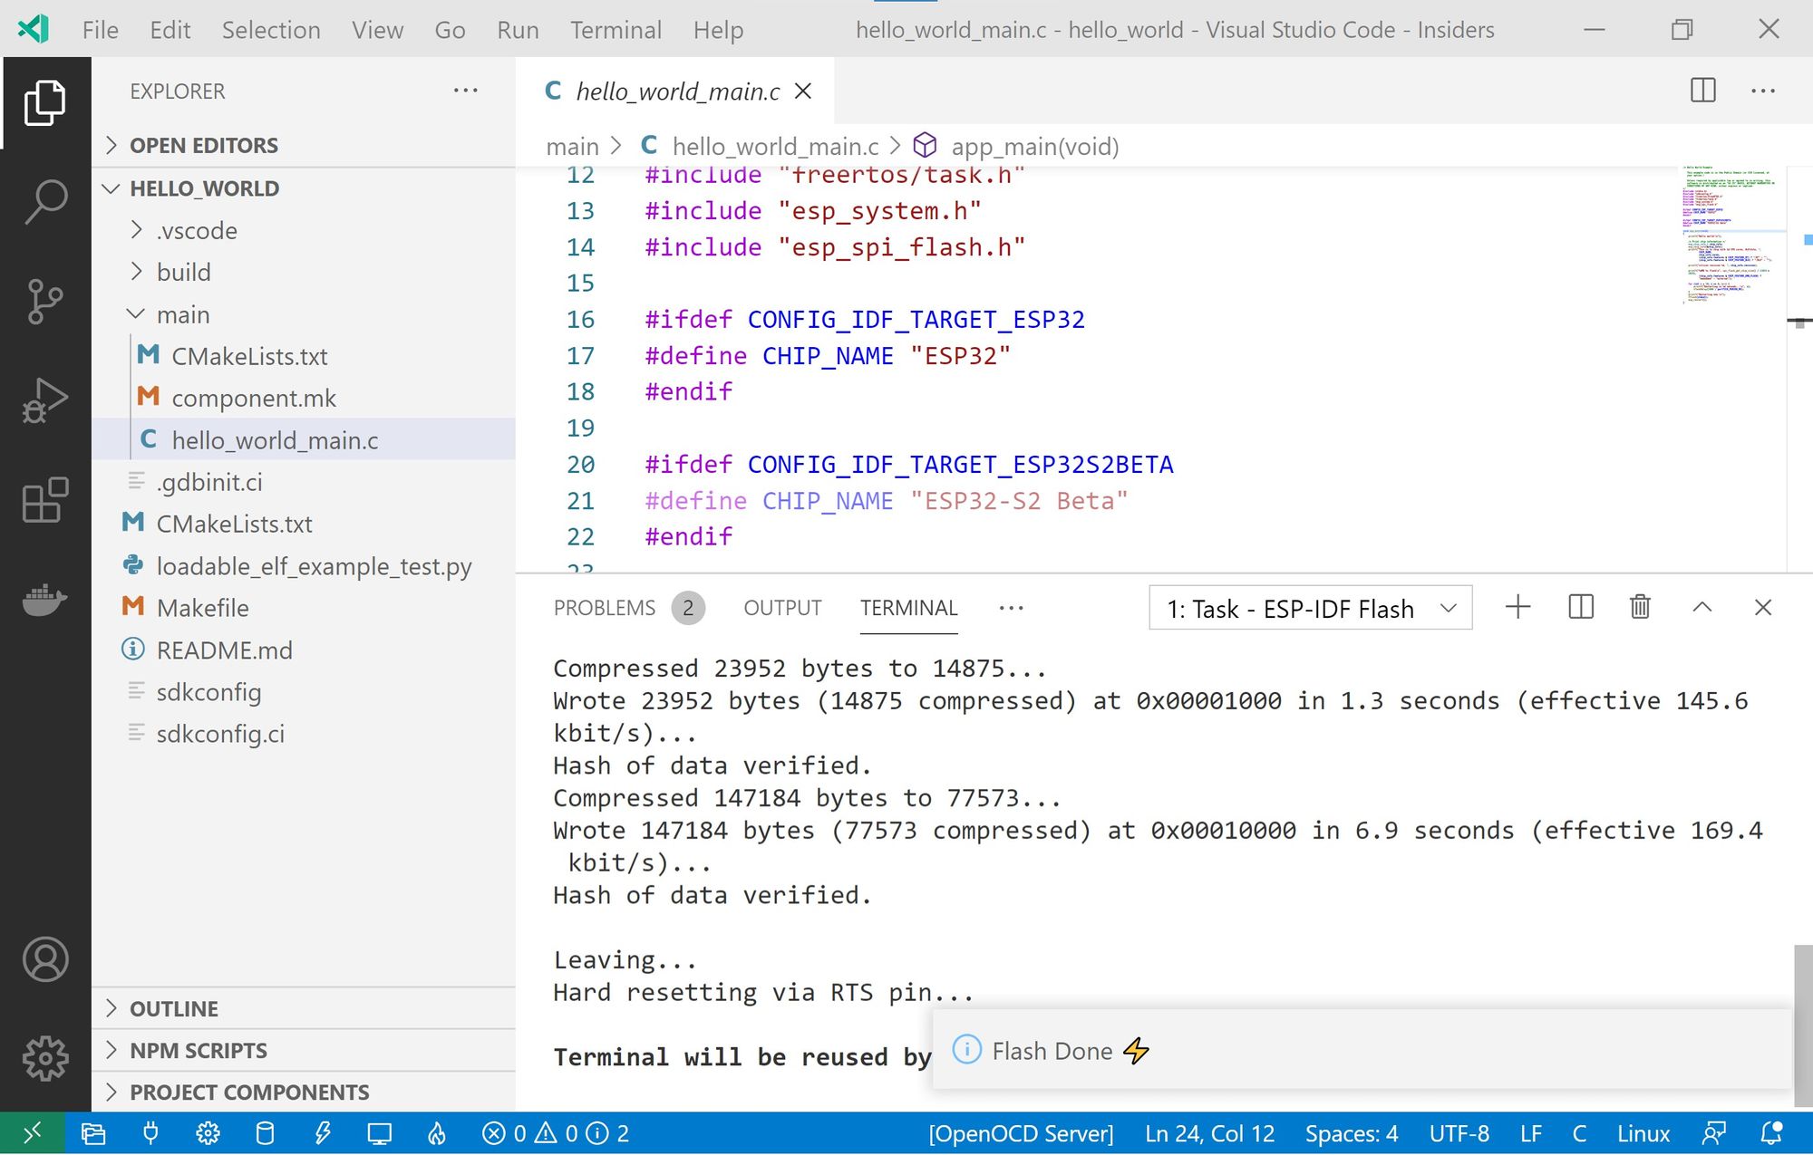Click the feedback icon in status bar
1813x1155 pixels.
point(1713,1133)
